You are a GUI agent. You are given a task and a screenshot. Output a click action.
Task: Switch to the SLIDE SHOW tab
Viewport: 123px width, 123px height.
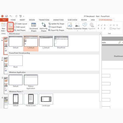click(72, 20)
